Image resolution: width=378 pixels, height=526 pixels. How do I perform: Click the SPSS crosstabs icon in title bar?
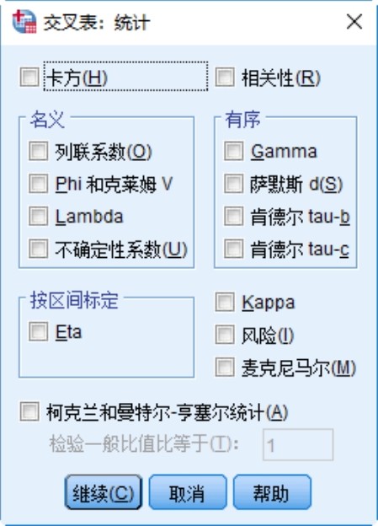coord(24,21)
